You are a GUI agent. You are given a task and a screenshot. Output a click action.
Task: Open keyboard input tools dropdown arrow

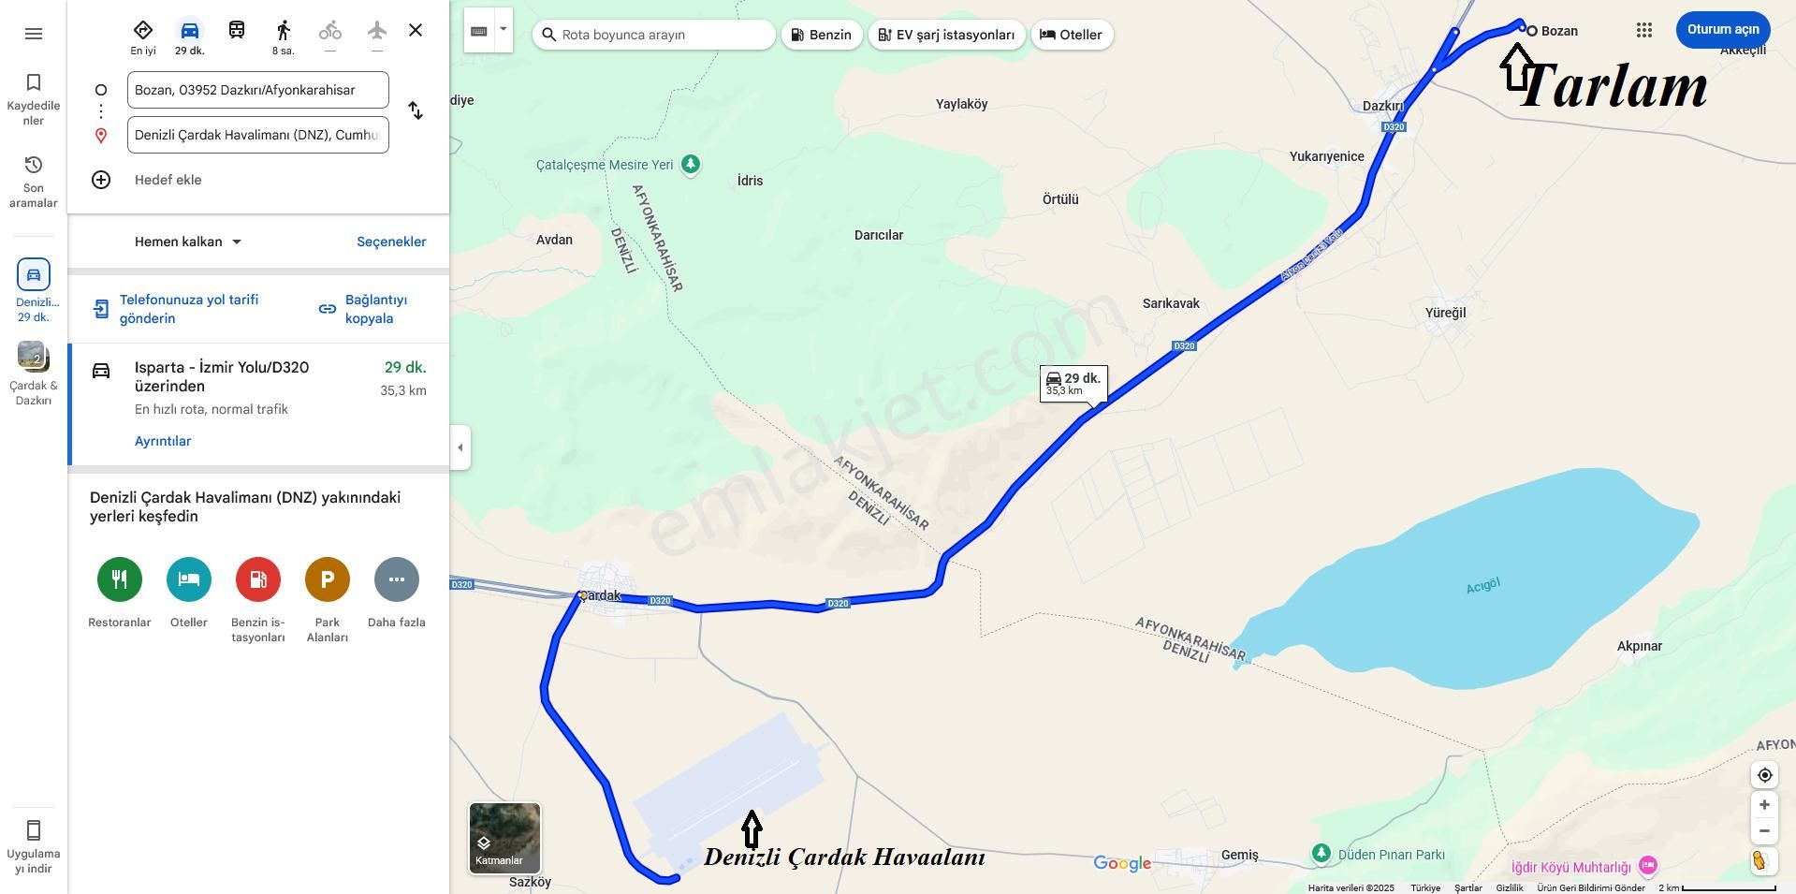(x=504, y=30)
